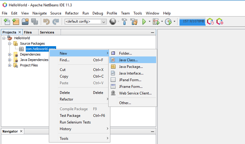Screen dimensions: 245x144
Task: Click the Project Files folder icon
Action: point(16,65)
